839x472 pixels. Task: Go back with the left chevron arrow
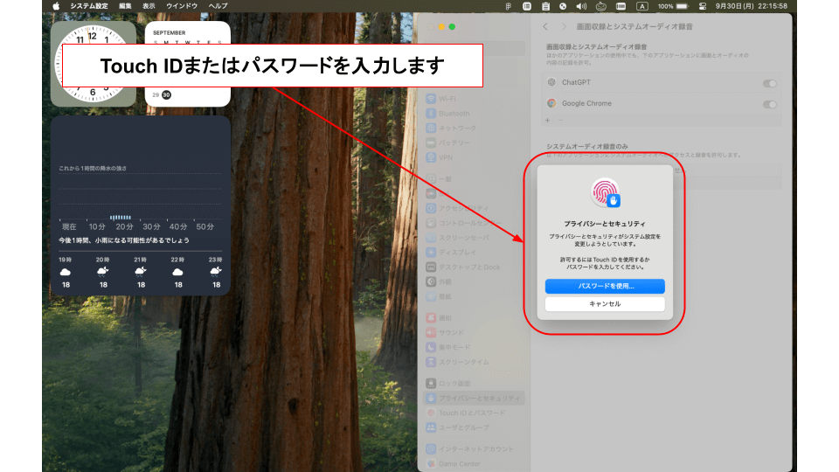[x=545, y=27]
